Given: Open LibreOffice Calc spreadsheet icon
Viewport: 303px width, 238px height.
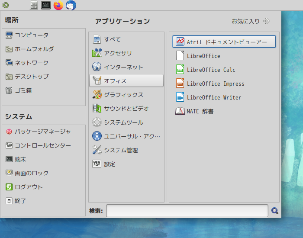Looking at the screenshot, I should pyautogui.click(x=180, y=70).
